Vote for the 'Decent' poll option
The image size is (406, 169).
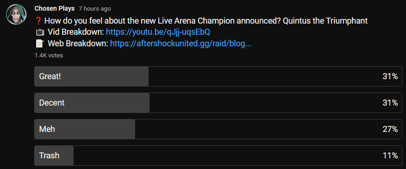tap(218, 103)
